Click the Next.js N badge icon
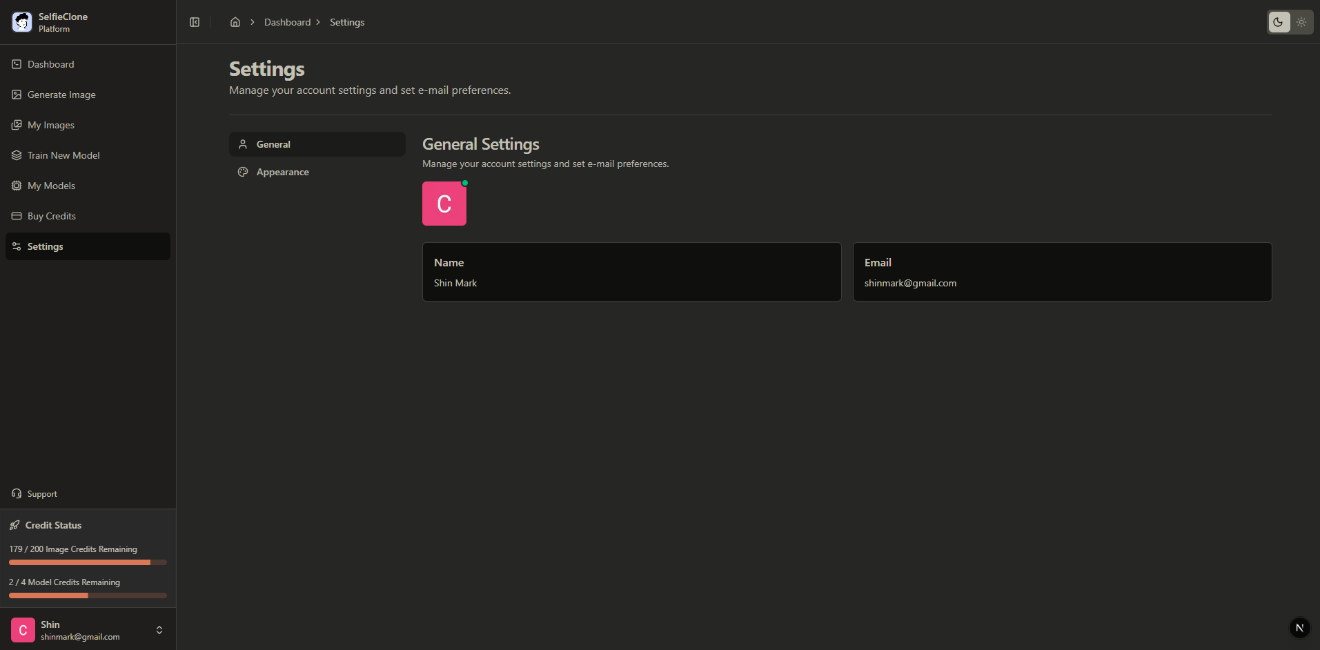The height and width of the screenshot is (650, 1320). (1300, 628)
